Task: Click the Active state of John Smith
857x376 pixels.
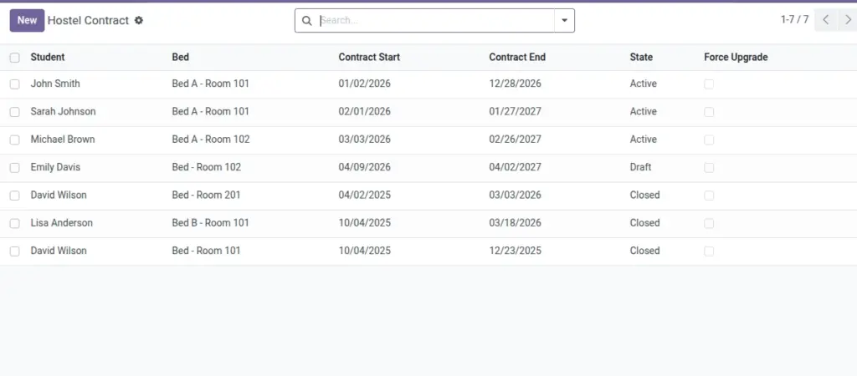Action: [644, 84]
